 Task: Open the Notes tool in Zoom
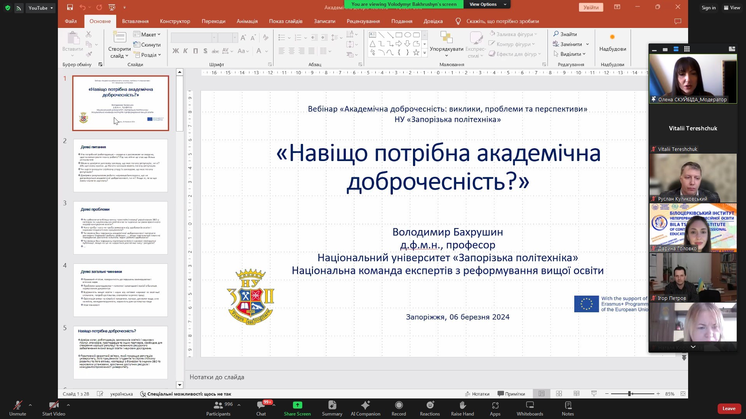[x=568, y=405]
